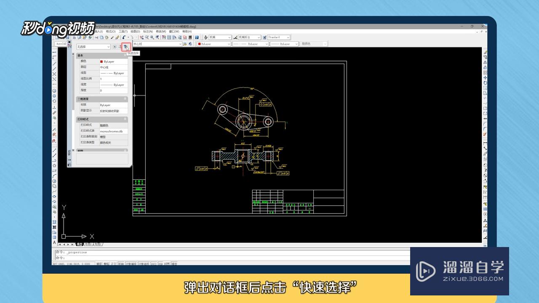Select the Multiline Text 'A' tool

[54, 242]
